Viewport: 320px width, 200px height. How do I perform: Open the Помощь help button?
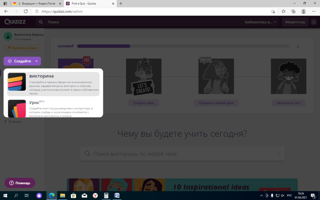pos(20,183)
